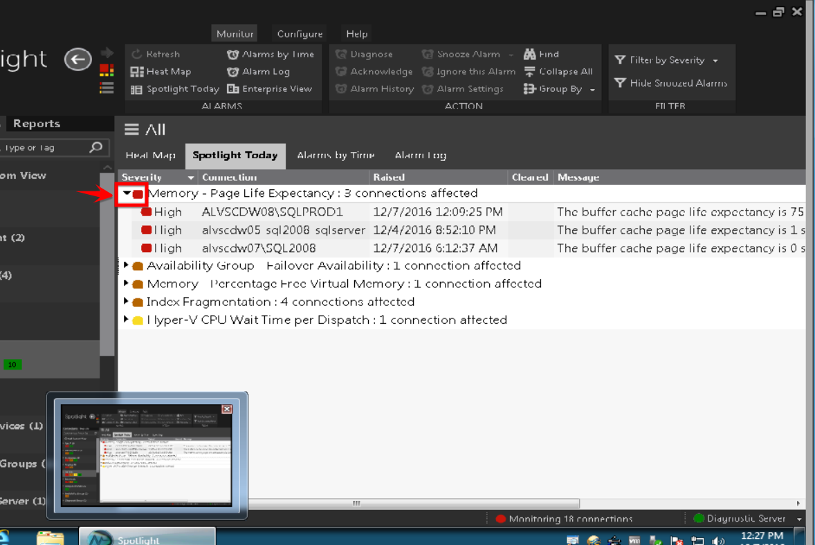This screenshot has width=815, height=545.
Task: Open Alarm Log from the ribbon
Action: tap(258, 72)
